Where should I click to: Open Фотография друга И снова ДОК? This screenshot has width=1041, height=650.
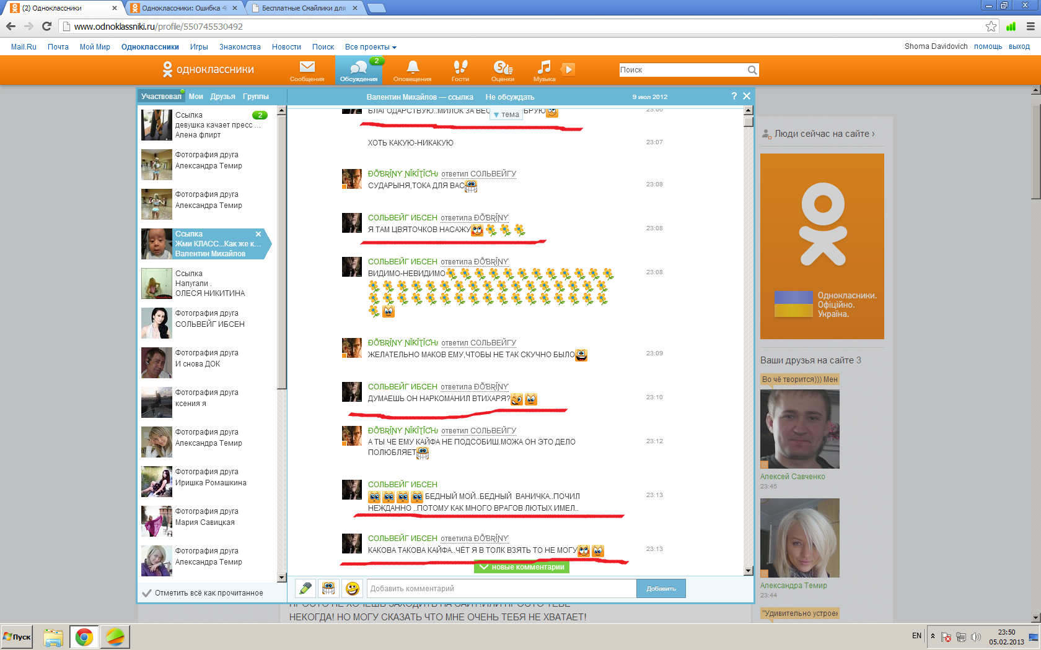[x=207, y=363]
